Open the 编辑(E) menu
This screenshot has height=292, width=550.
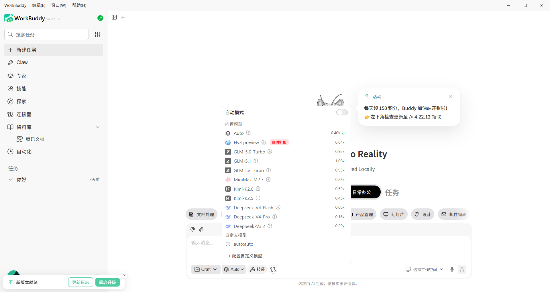point(39,5)
